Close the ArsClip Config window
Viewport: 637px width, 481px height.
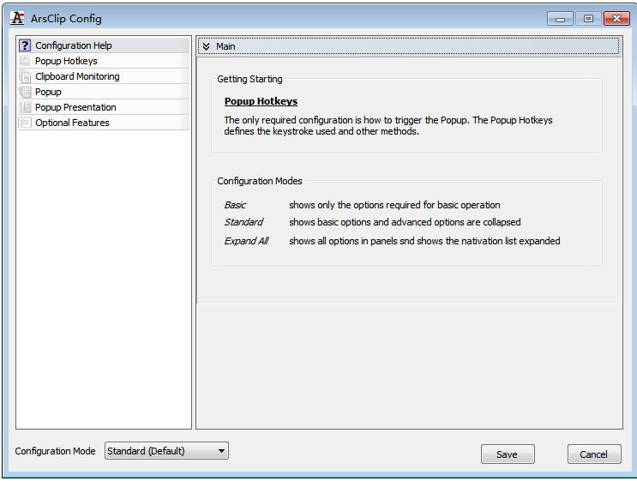616,18
